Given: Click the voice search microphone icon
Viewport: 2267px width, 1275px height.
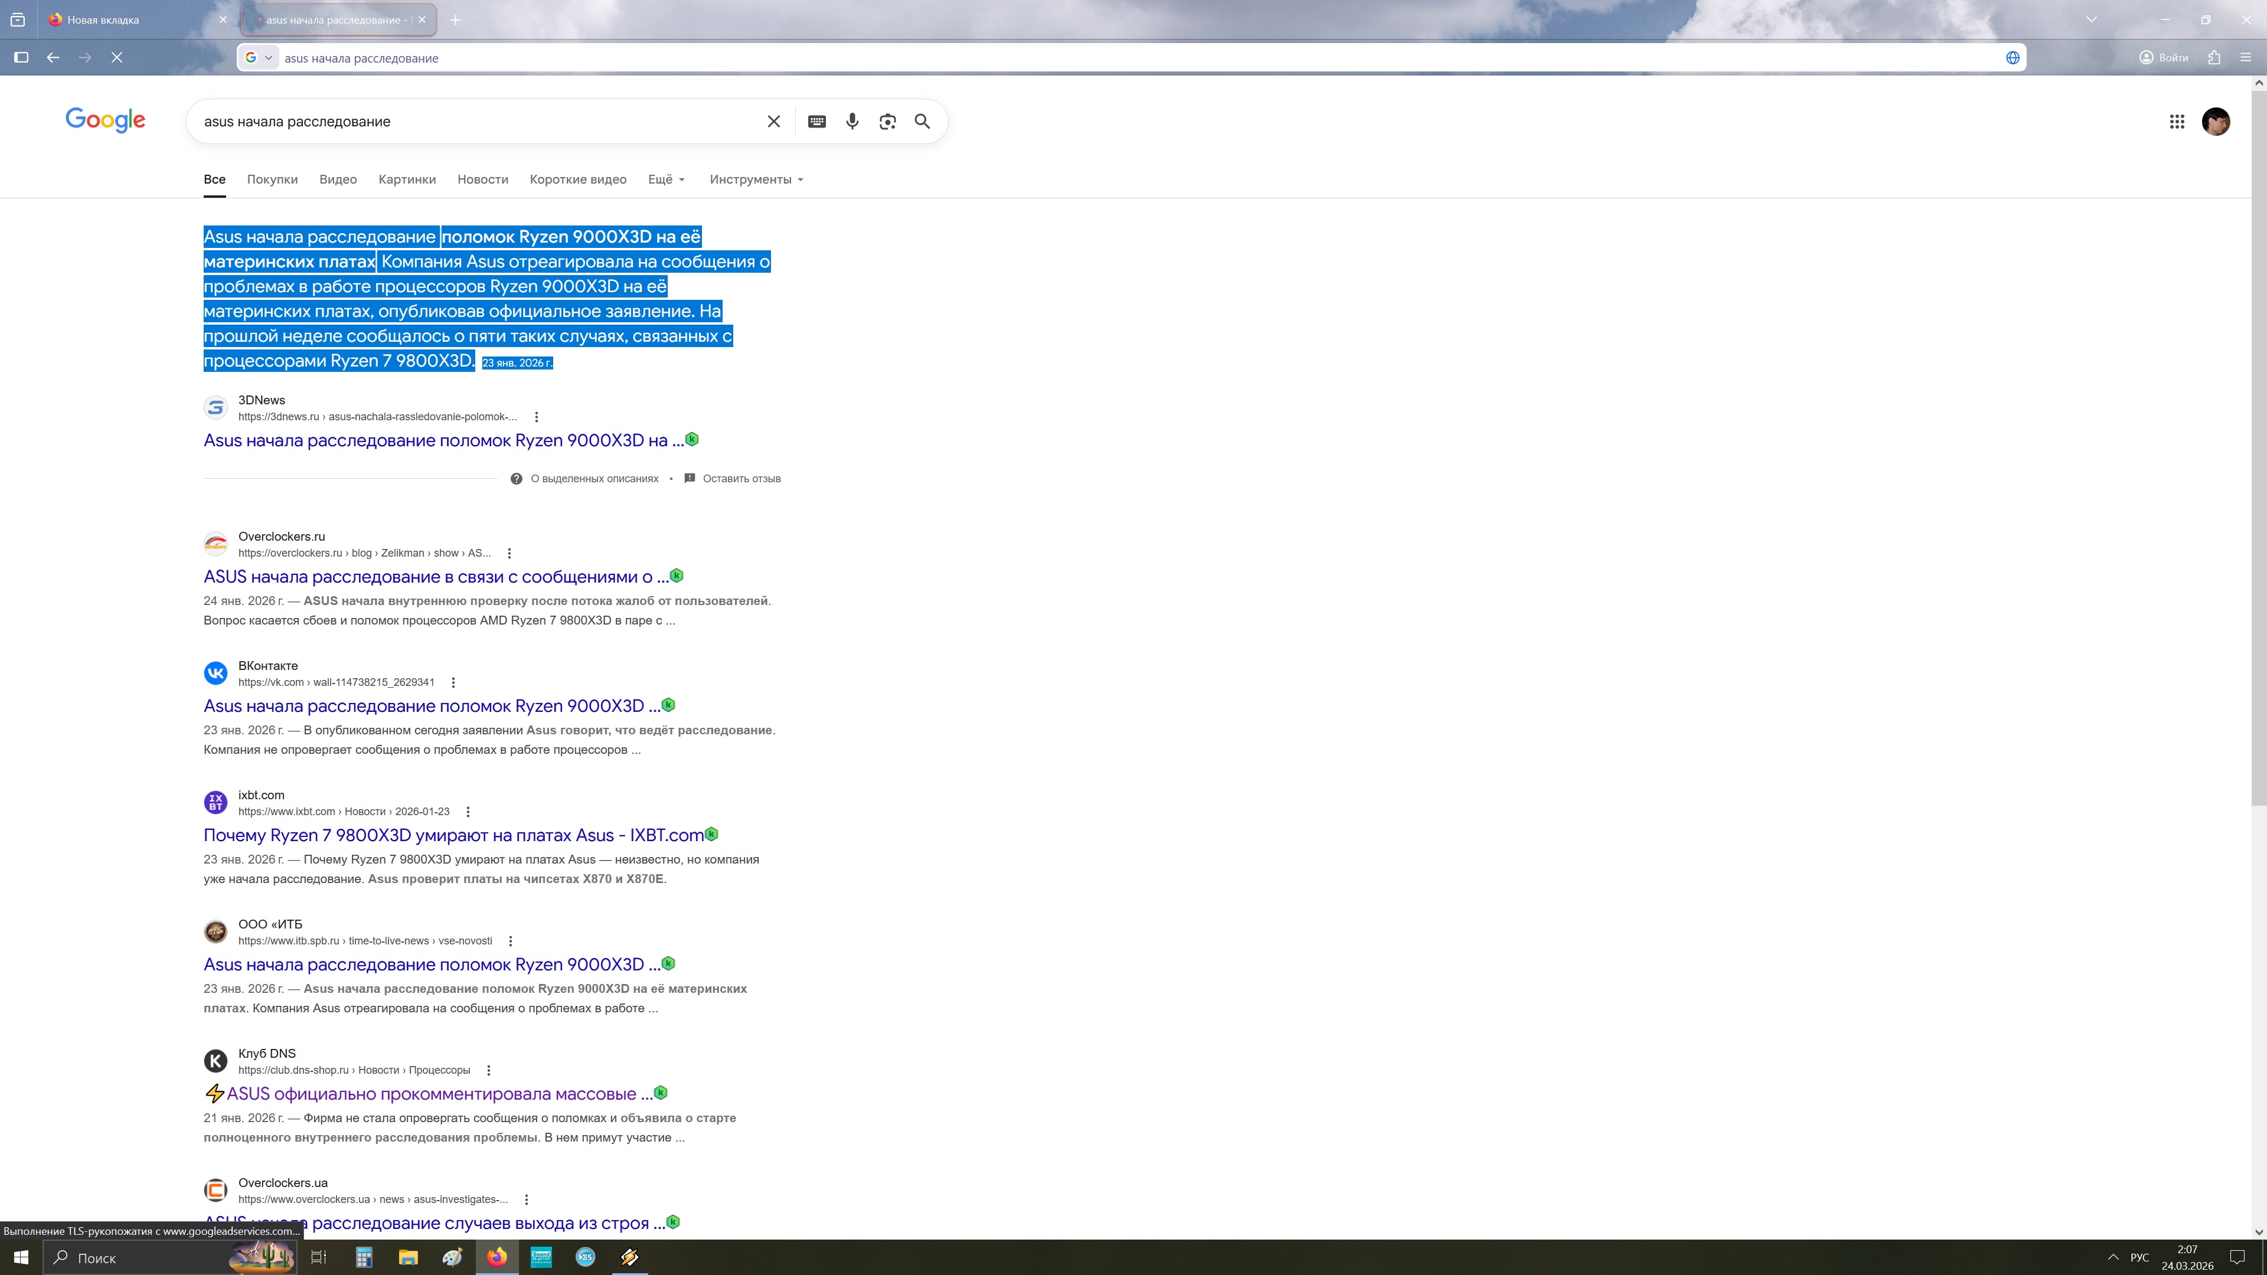Looking at the screenshot, I should pyautogui.click(x=852, y=122).
